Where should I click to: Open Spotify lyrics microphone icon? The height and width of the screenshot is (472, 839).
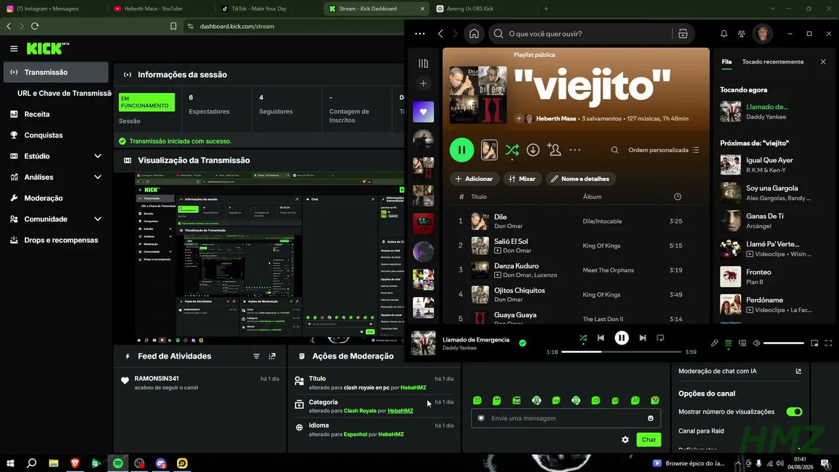[714, 343]
